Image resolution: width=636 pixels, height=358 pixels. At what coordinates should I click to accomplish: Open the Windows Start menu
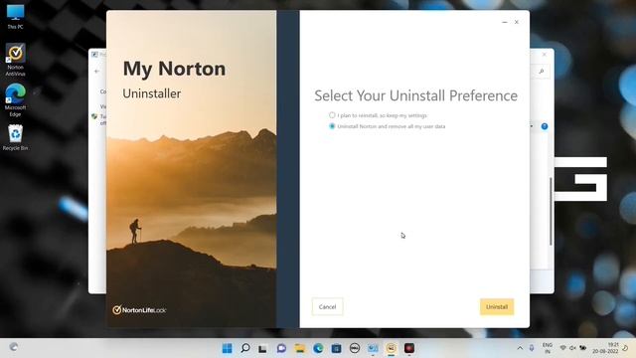[x=228, y=348]
